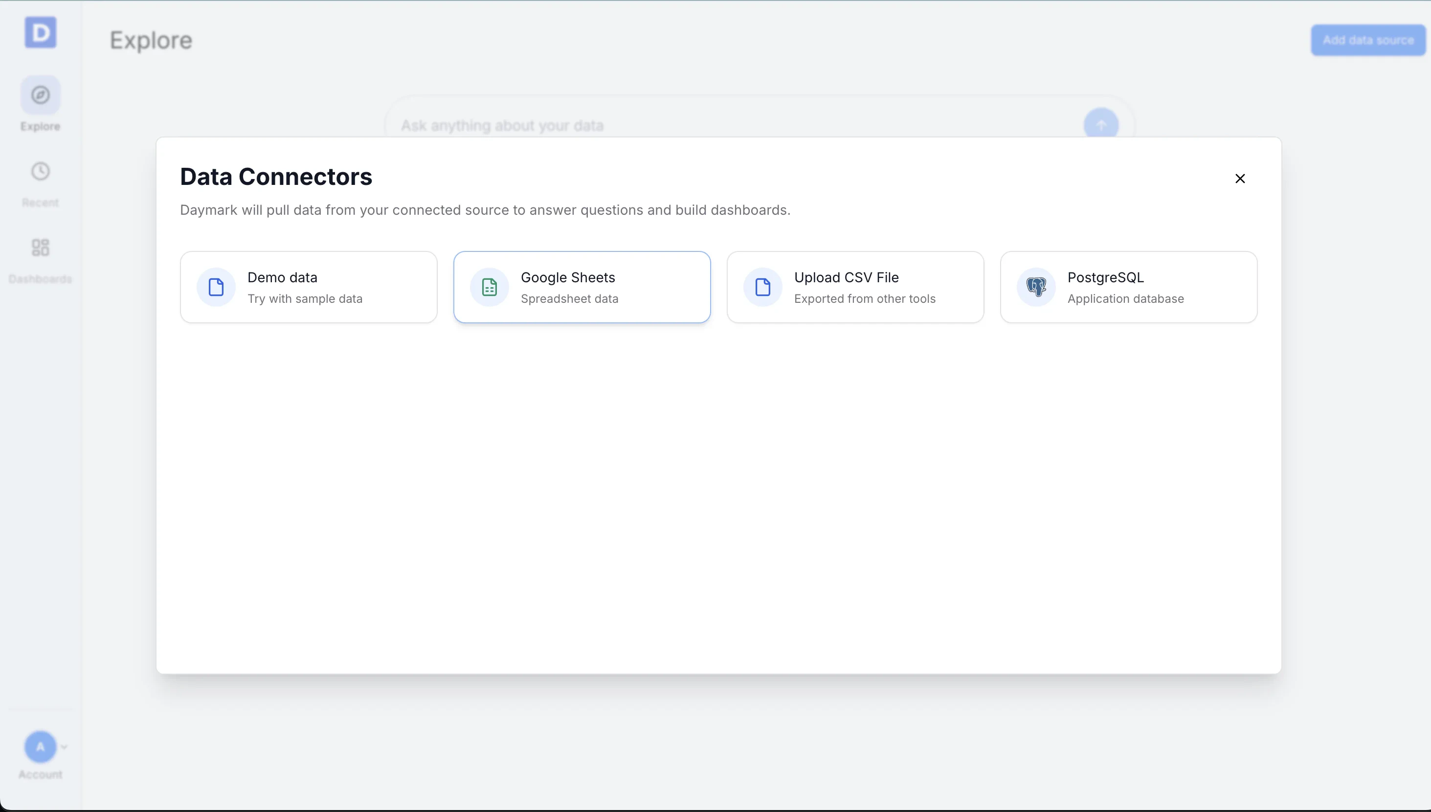
Task: Select the PostgreSQL application database connector
Action: (x=1128, y=287)
